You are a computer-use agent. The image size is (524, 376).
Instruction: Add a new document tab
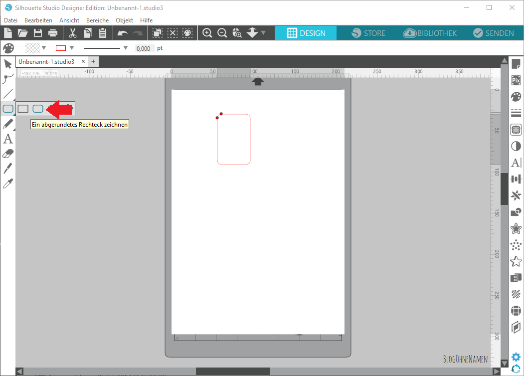[x=93, y=61]
